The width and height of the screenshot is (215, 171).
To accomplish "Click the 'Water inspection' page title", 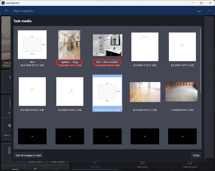I will click(23, 11).
